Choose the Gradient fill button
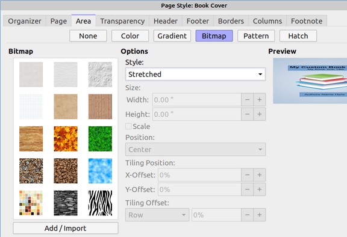 (172, 35)
